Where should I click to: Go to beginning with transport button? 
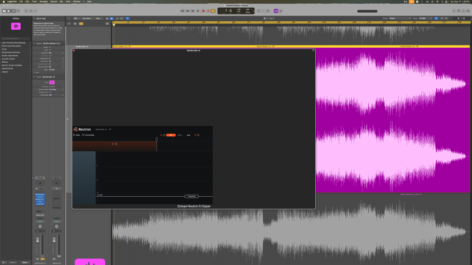pos(193,11)
